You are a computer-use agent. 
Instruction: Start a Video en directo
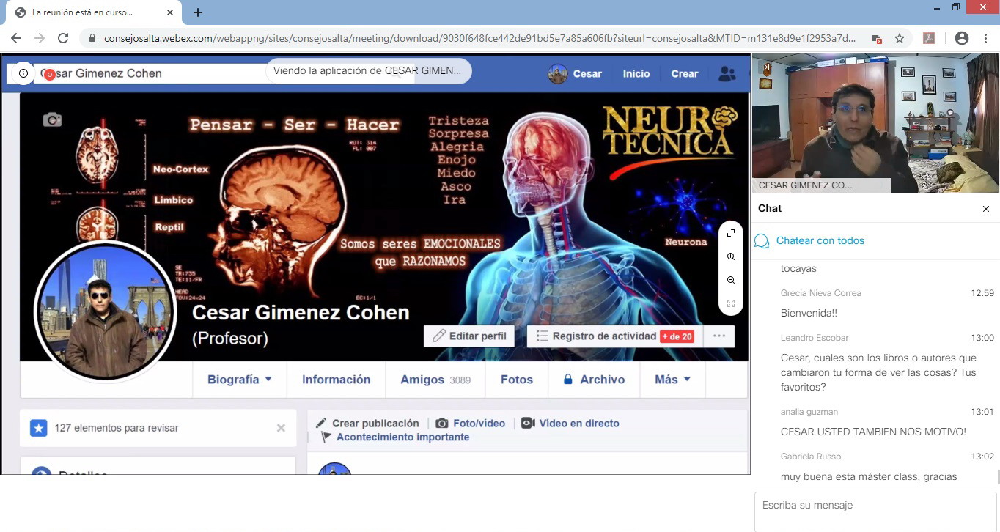coord(570,424)
